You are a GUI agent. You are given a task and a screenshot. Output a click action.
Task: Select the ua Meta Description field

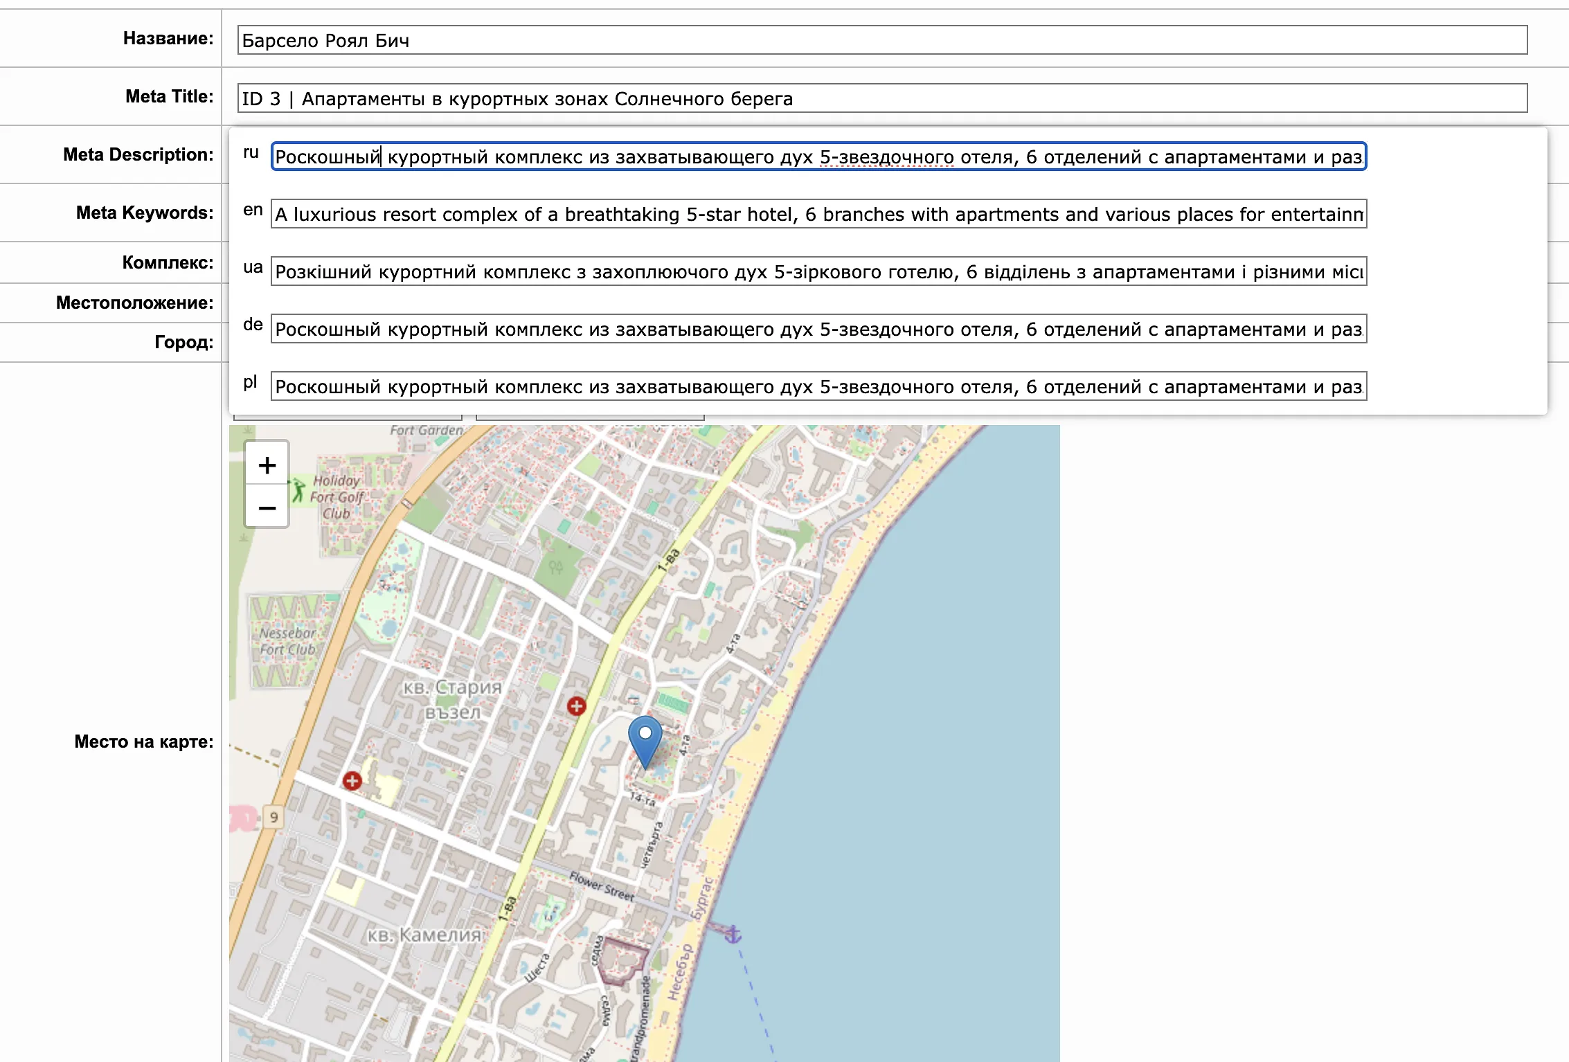[818, 271]
